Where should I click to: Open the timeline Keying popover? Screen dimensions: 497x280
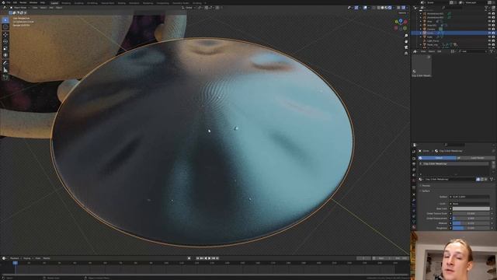point(28,258)
